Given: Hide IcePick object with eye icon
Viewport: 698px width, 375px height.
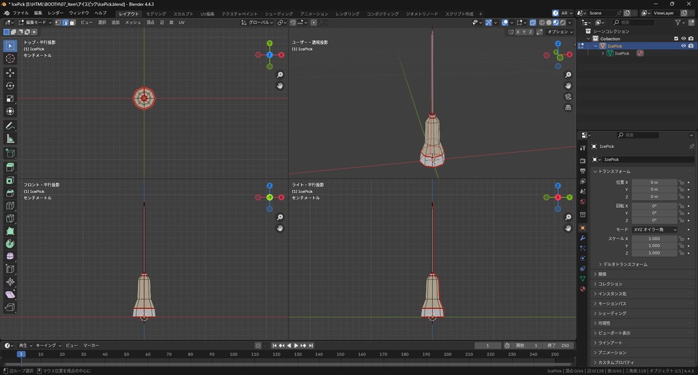Looking at the screenshot, I should point(684,46).
